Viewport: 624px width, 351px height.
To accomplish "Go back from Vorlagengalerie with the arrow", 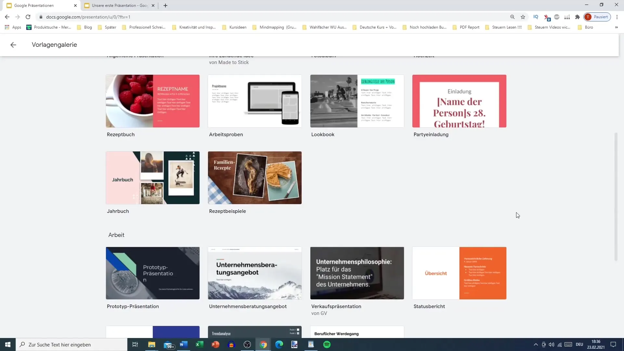I will coord(13,45).
